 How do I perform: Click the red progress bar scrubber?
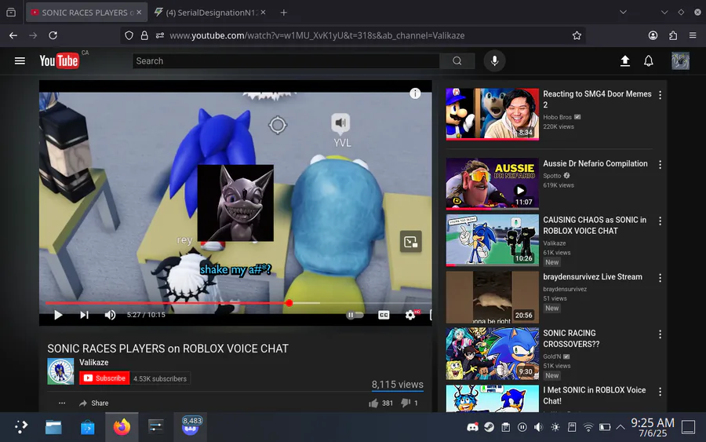(289, 303)
